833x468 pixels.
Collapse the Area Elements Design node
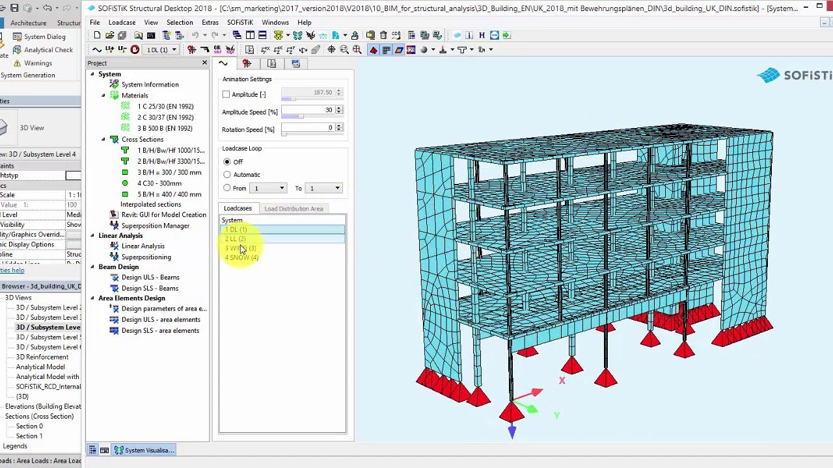[x=92, y=298]
